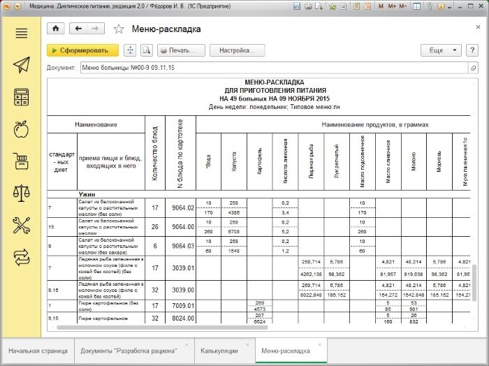Open the service tools wrench icon in the title bar
This screenshot has width=489, height=366.
tap(430, 6)
